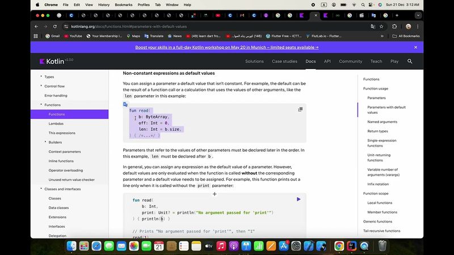Open Apple TV from the Dock

208,246
